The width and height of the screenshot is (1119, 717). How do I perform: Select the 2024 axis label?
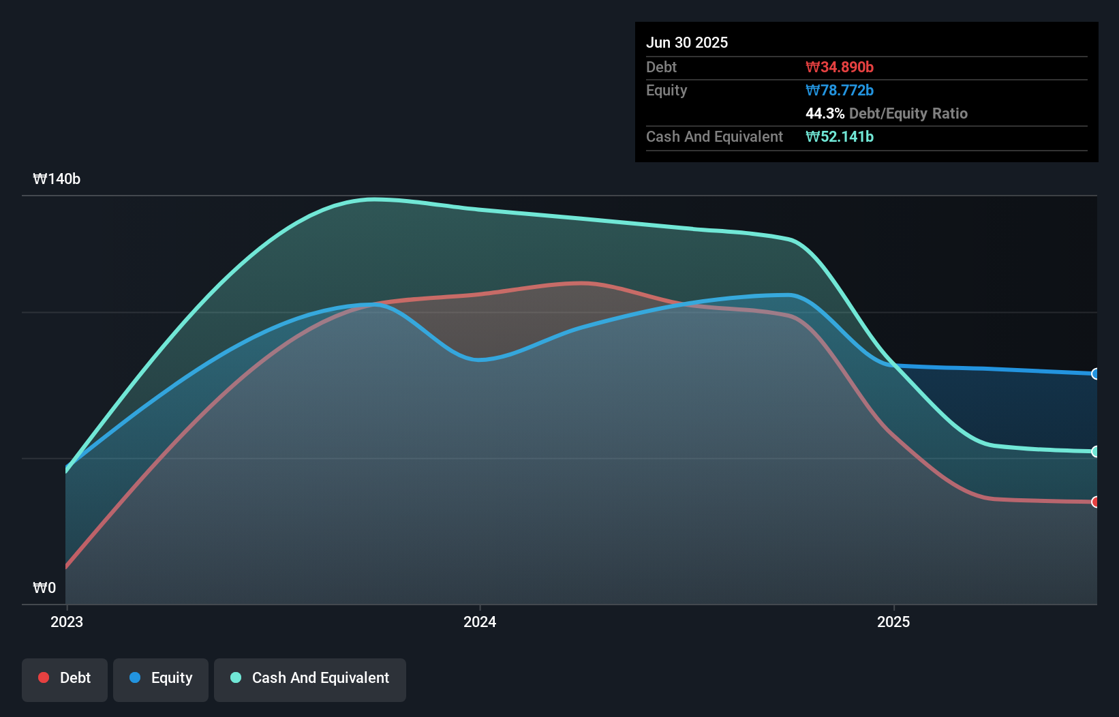coord(480,622)
